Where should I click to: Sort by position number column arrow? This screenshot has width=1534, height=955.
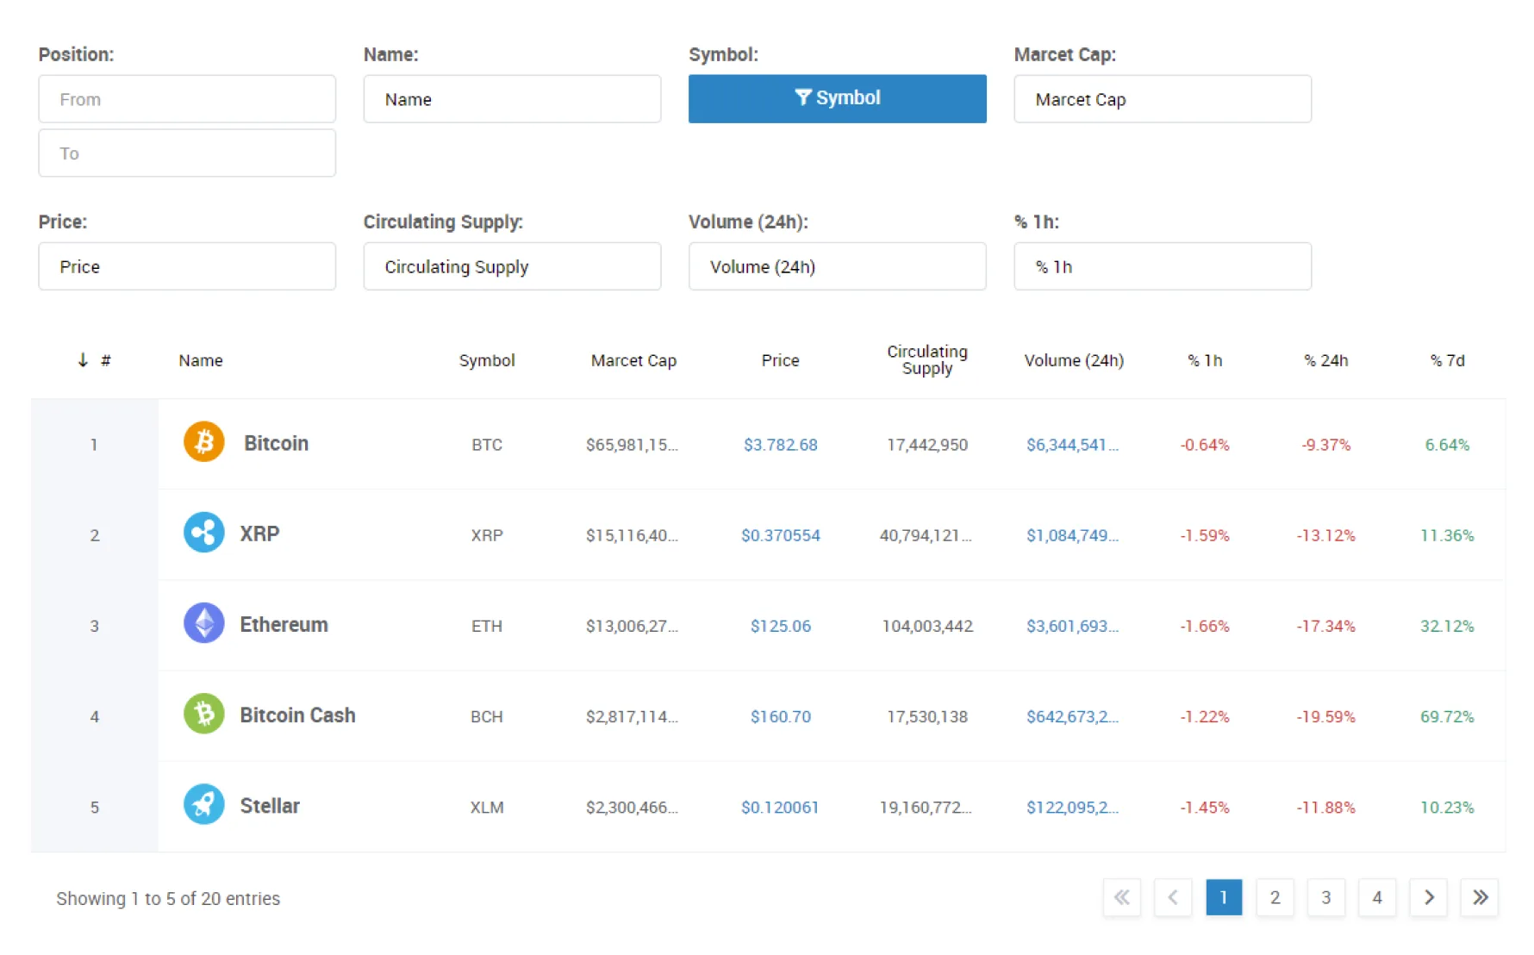click(x=83, y=359)
